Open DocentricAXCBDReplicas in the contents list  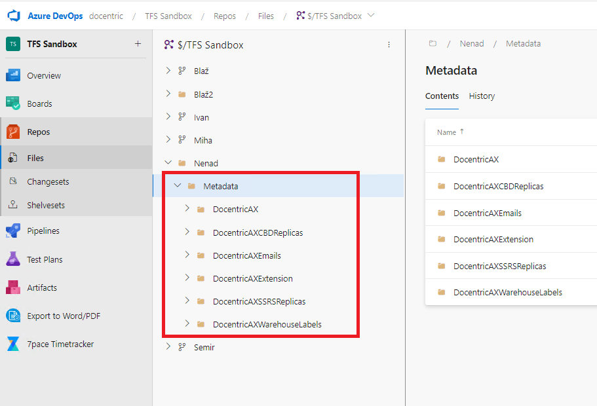(x=498, y=186)
